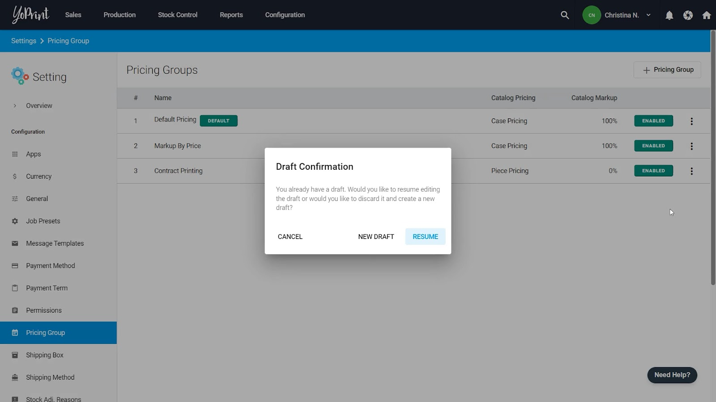Click the Pricing Group sidebar icon
This screenshot has width=716, height=402.
click(x=15, y=333)
